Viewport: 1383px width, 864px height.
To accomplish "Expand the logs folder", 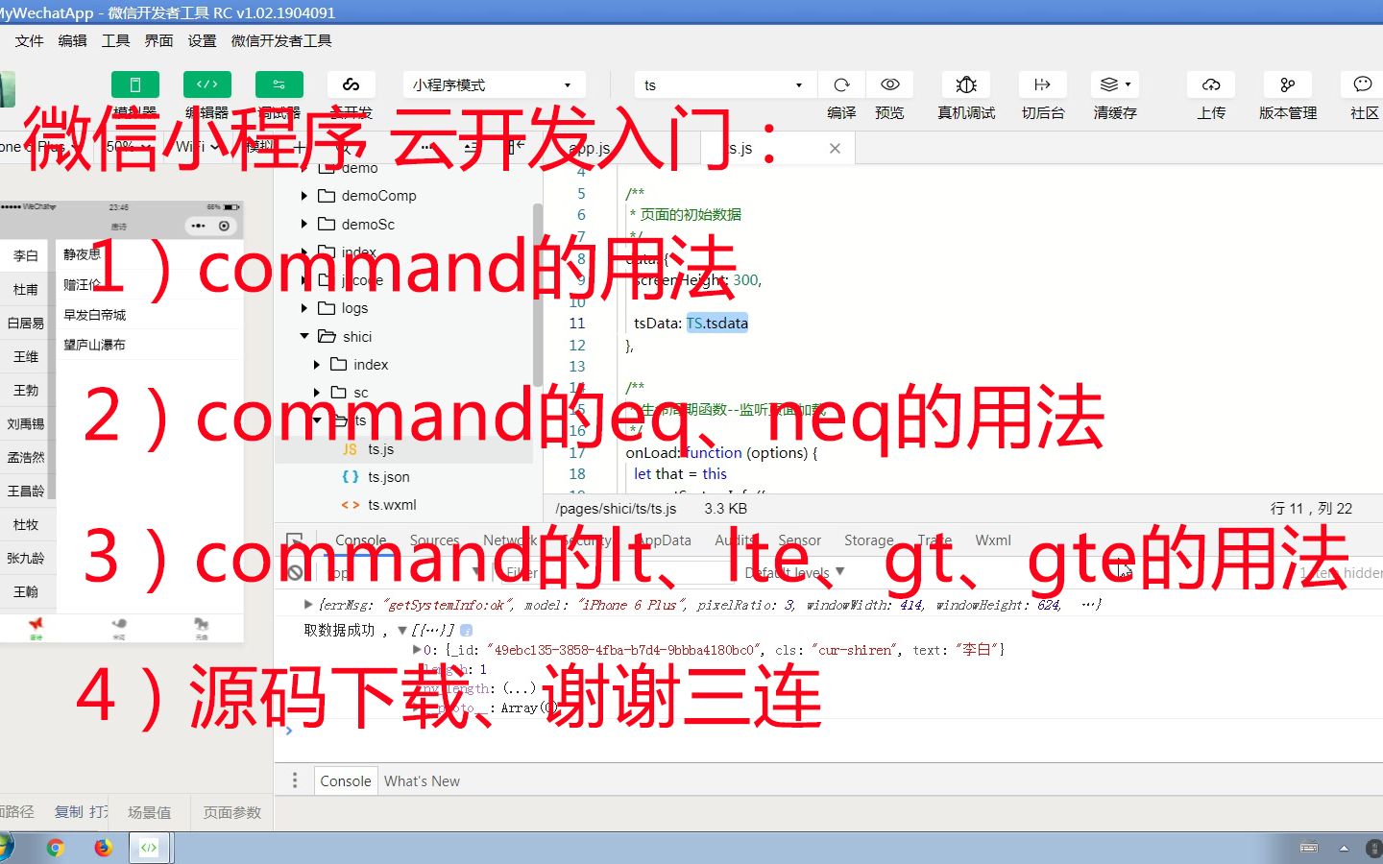I will point(304,308).
